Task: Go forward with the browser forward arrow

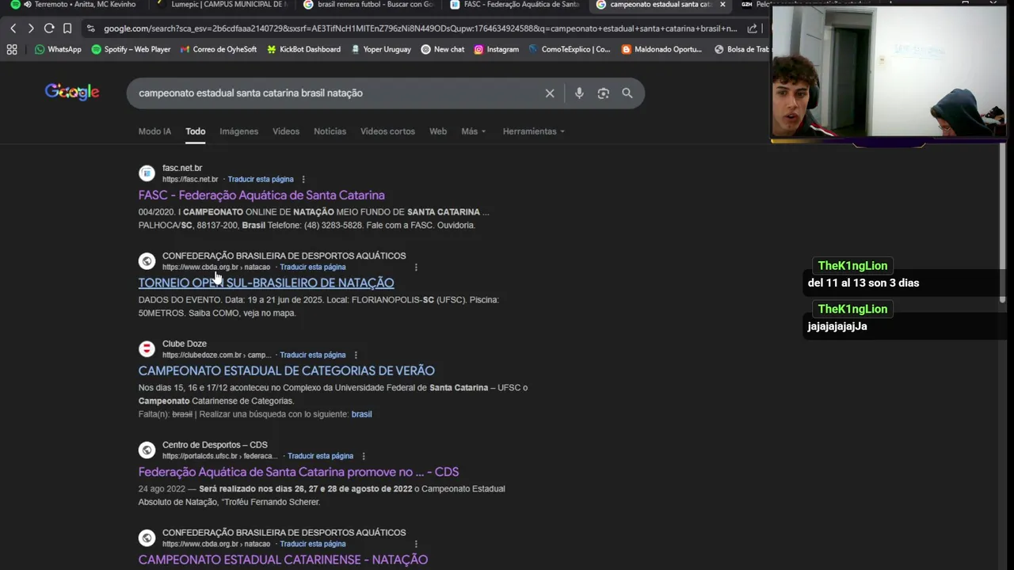Action: [30, 28]
